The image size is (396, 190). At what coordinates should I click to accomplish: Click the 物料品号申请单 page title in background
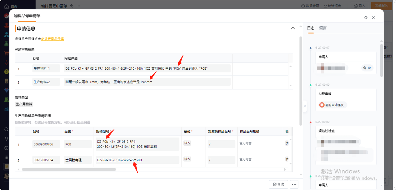[54, 6]
